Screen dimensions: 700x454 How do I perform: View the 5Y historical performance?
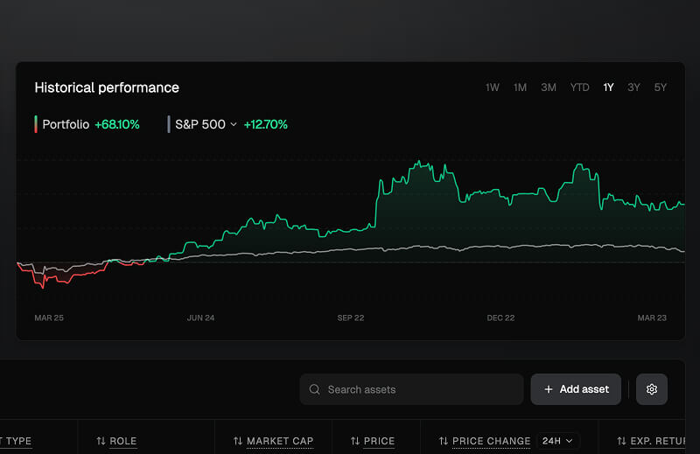click(x=661, y=87)
